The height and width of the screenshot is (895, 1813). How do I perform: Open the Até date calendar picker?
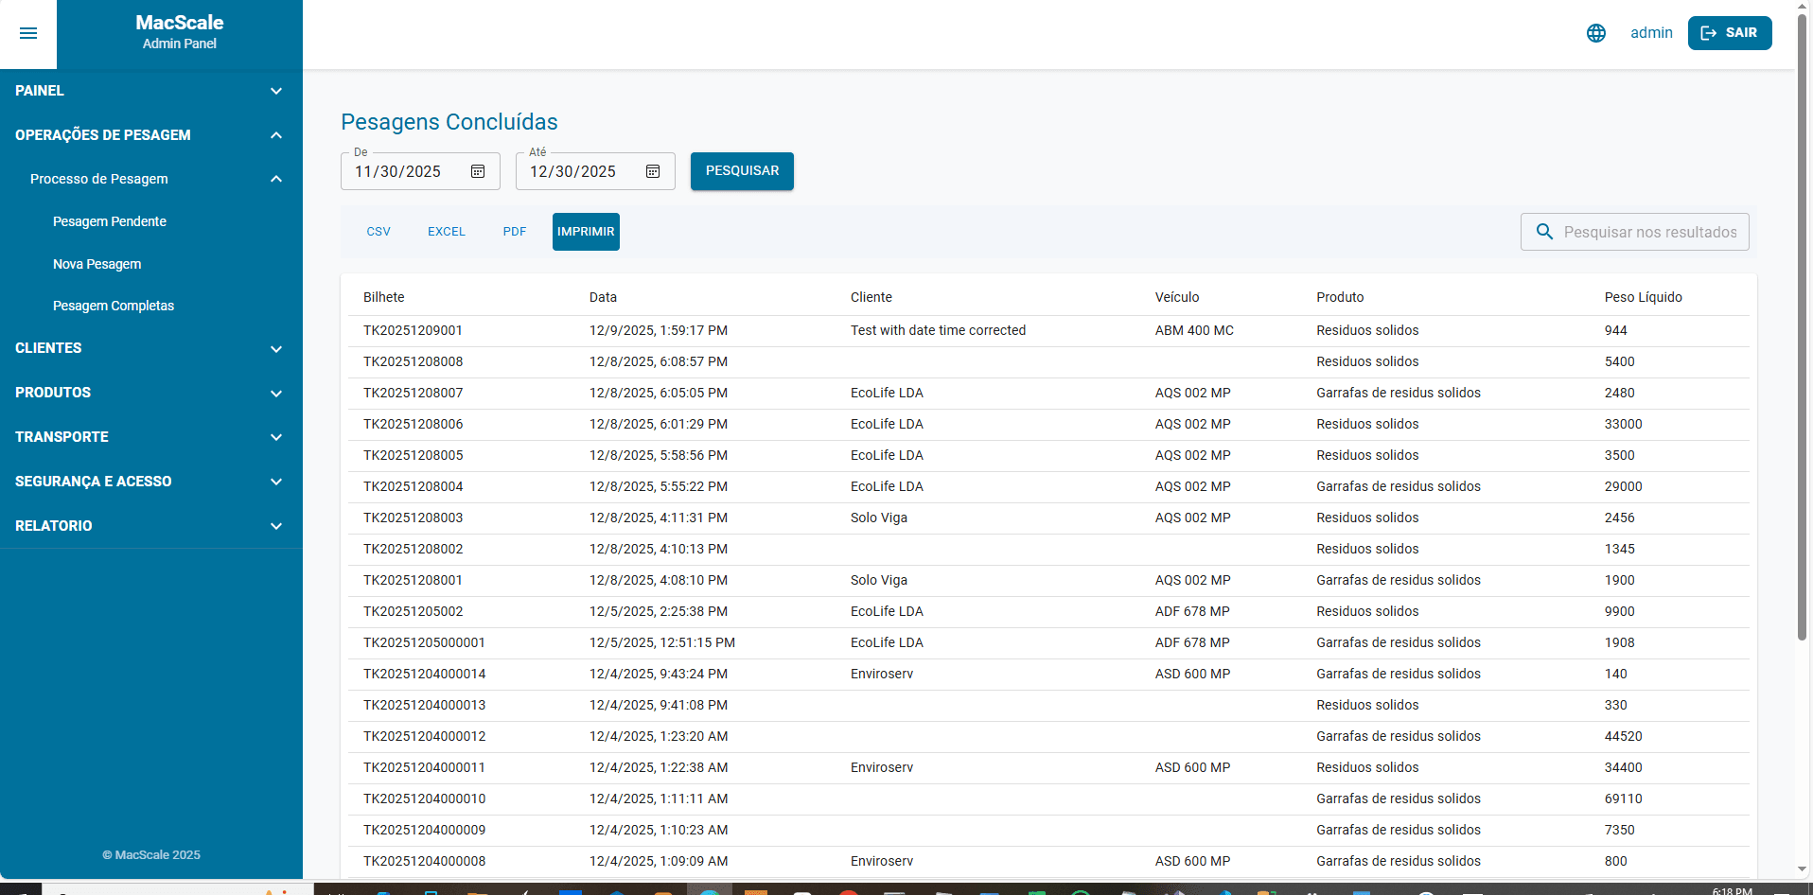coord(653,171)
